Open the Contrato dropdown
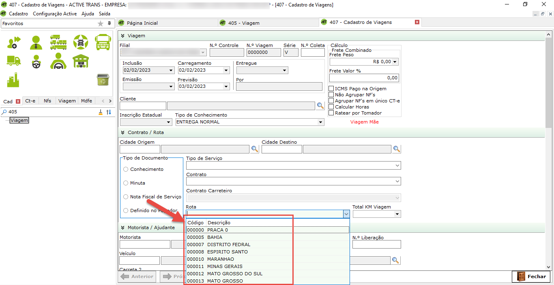Screen dimensions: 554x285 (x=397, y=181)
